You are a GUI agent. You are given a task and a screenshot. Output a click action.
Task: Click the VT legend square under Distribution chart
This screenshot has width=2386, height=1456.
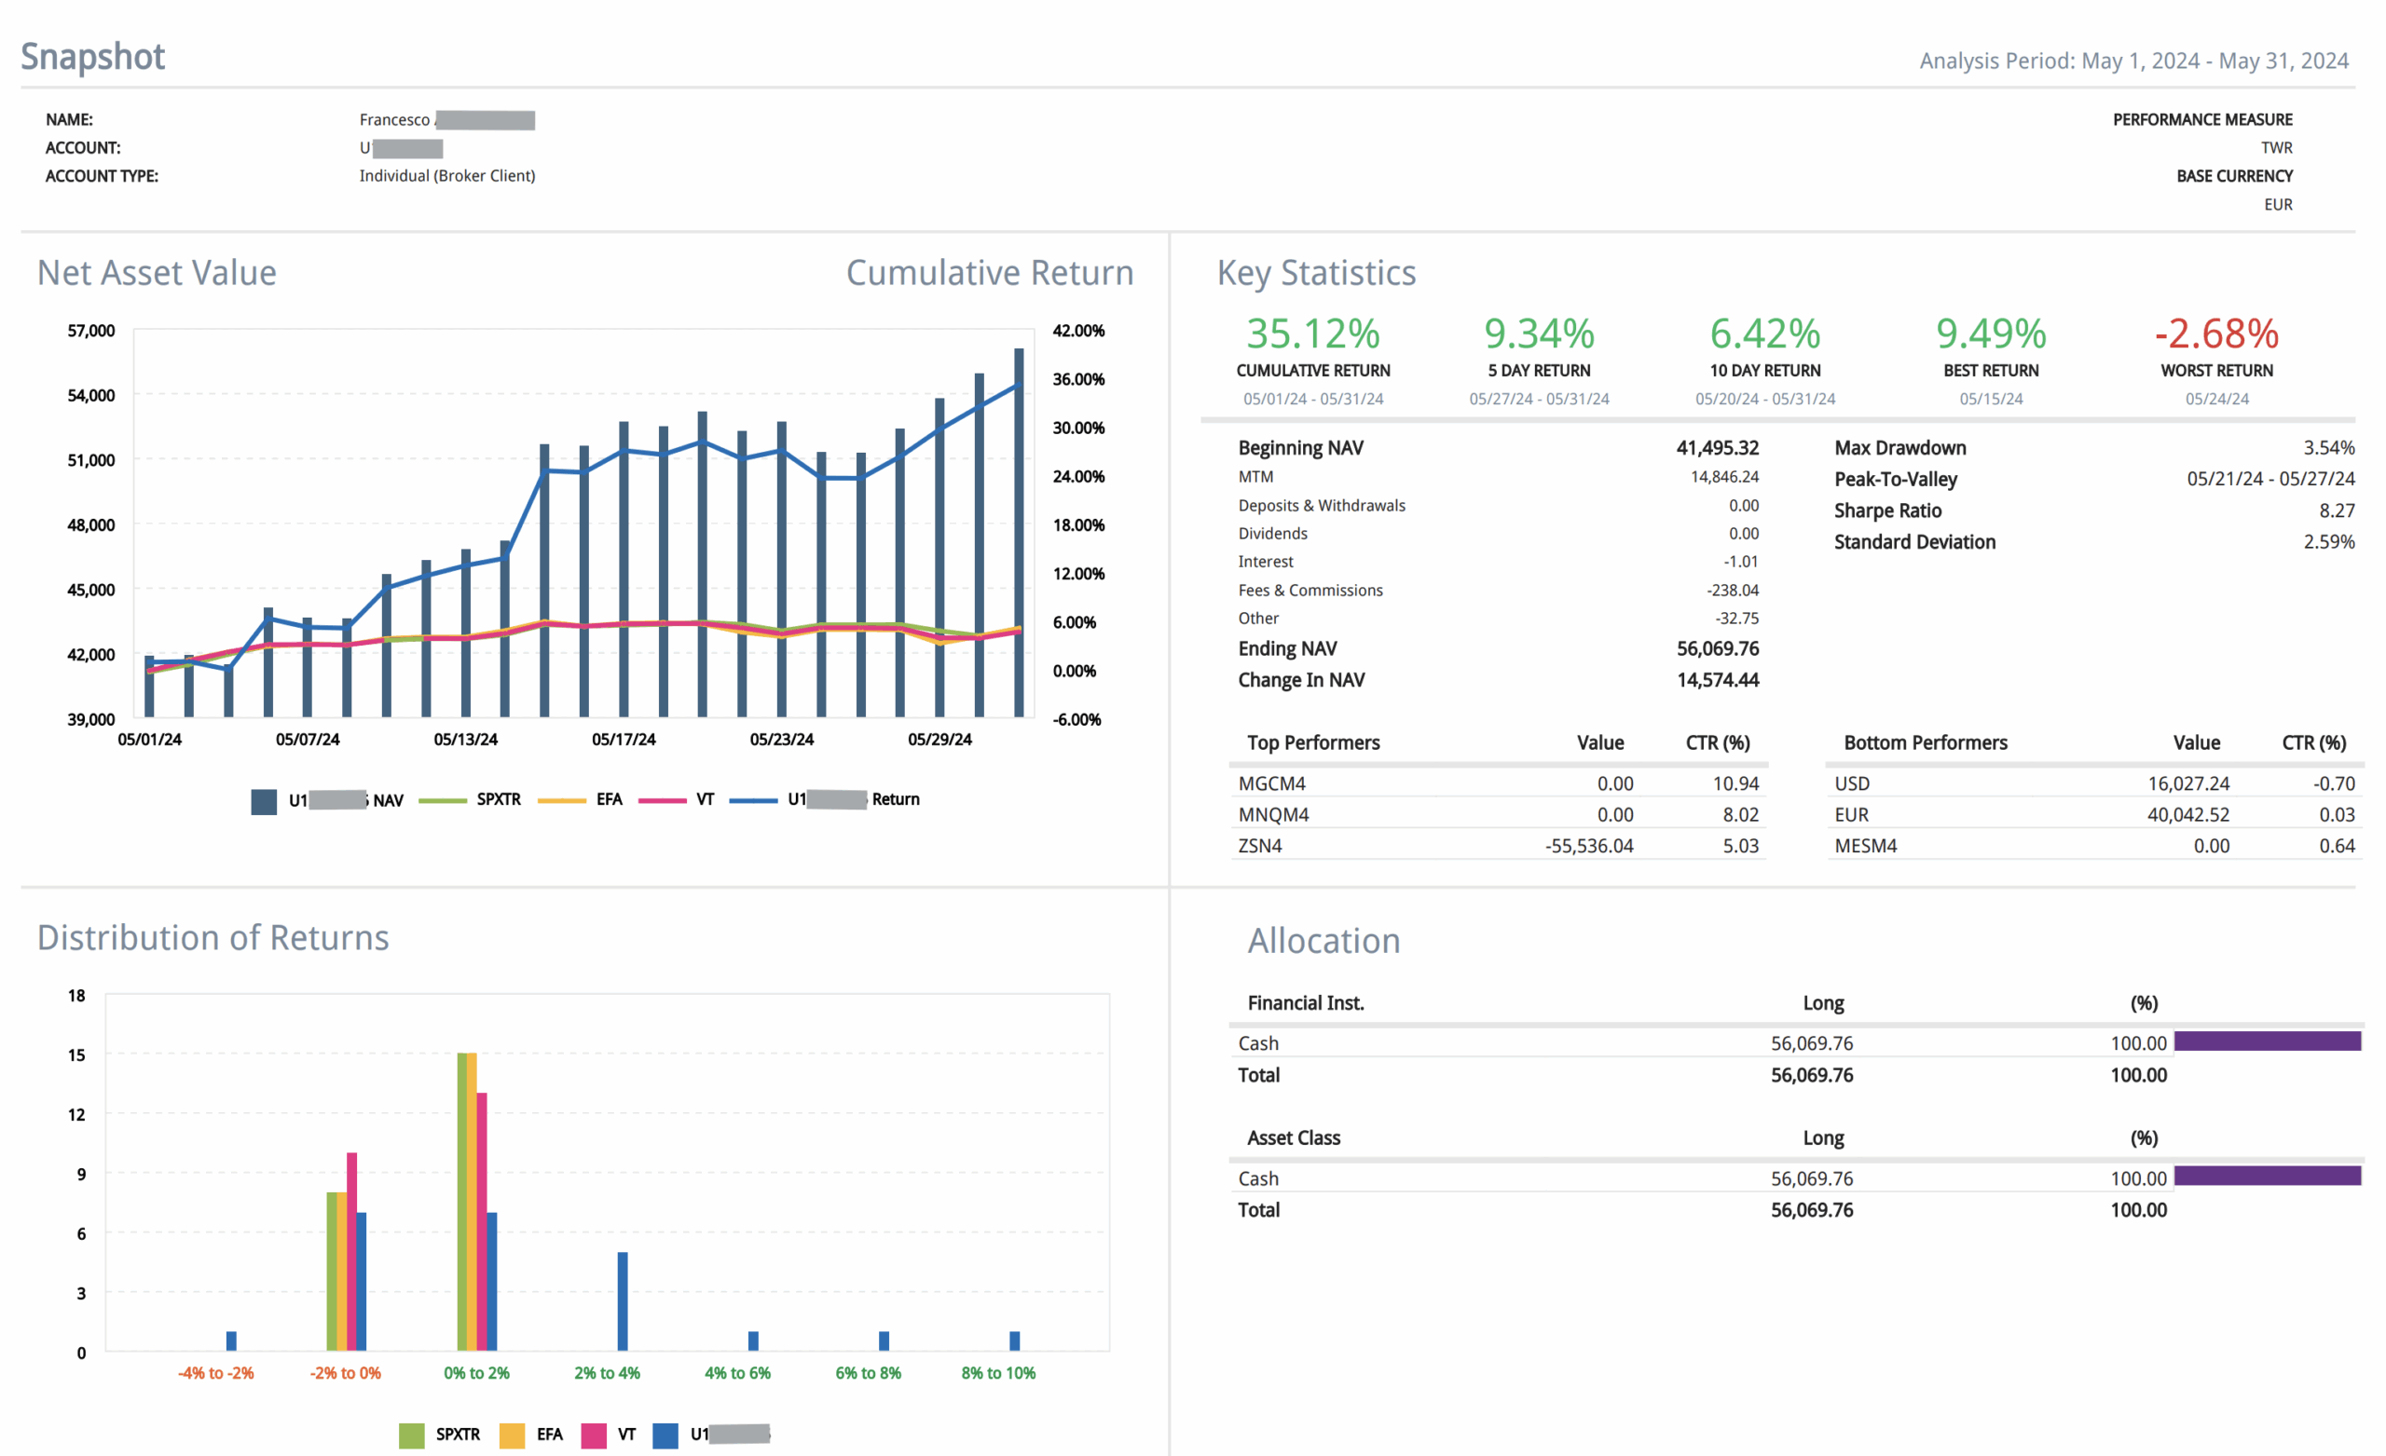[594, 1436]
